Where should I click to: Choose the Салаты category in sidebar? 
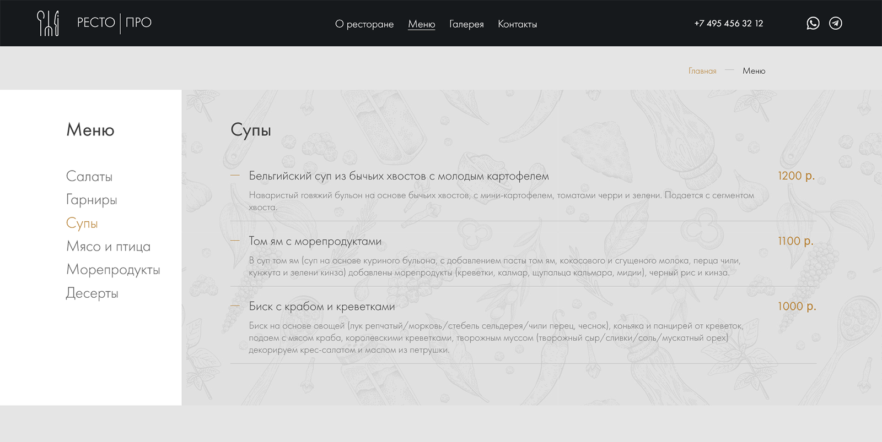[89, 177]
